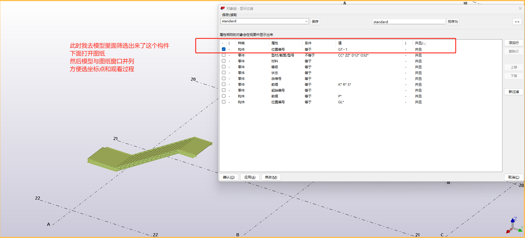Click the small cube icon below the dialog
Screen dimensions: 525x238
coord(448,183)
